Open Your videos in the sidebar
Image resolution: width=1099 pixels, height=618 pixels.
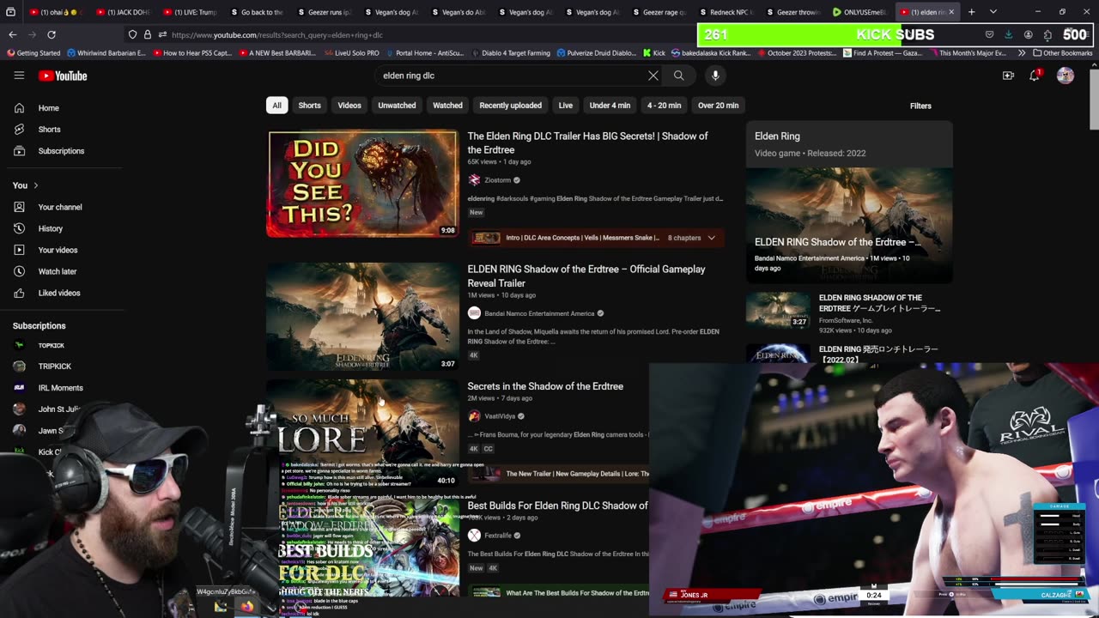click(58, 250)
